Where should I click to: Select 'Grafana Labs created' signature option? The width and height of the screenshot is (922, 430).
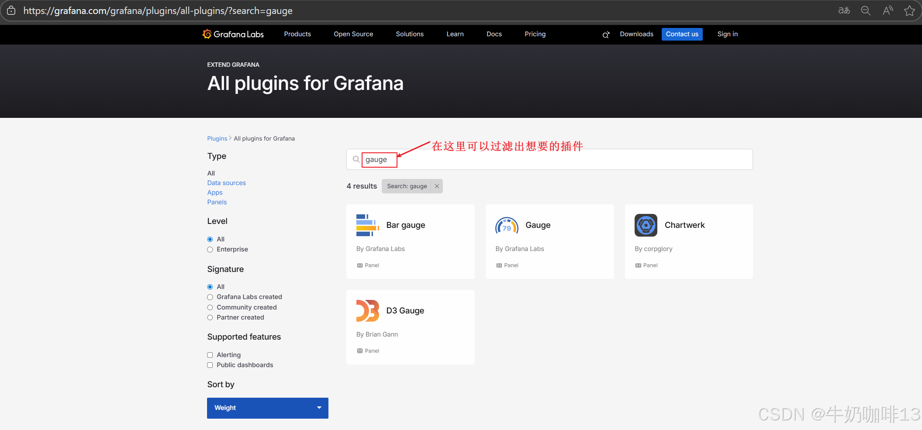point(210,297)
